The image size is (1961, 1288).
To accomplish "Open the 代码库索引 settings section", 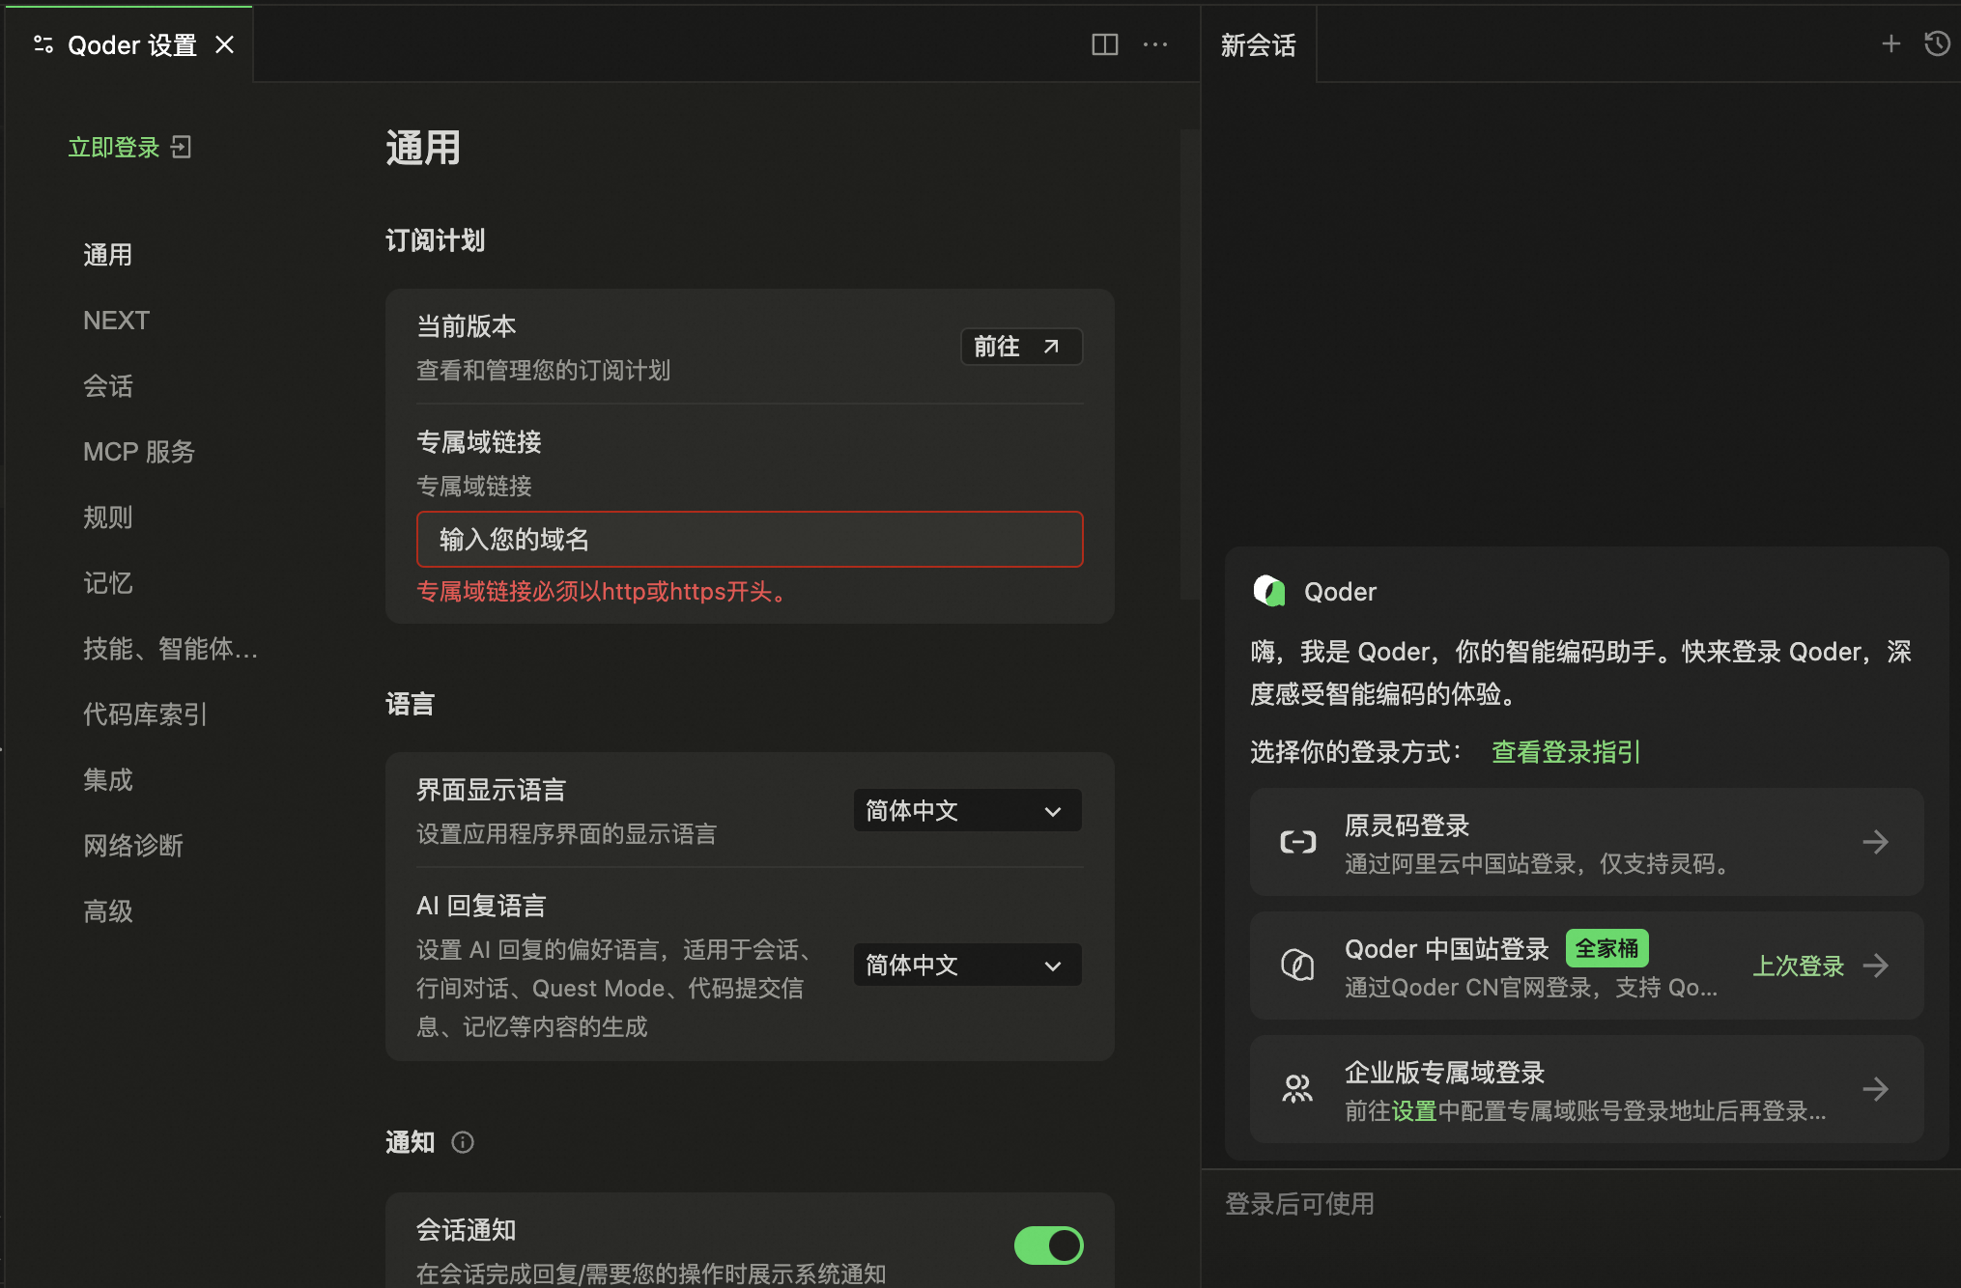I will pos(145,714).
